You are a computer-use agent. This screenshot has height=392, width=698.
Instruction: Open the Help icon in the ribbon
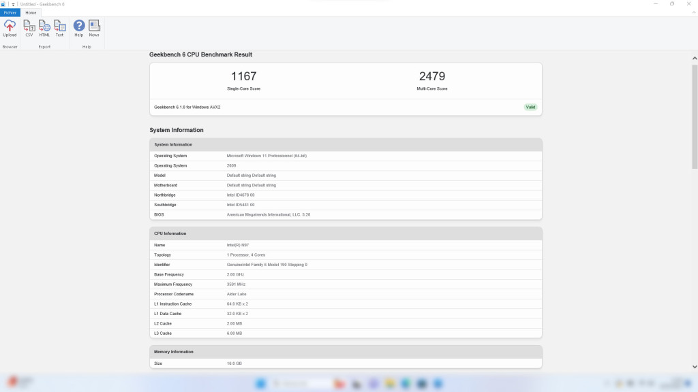(x=79, y=29)
